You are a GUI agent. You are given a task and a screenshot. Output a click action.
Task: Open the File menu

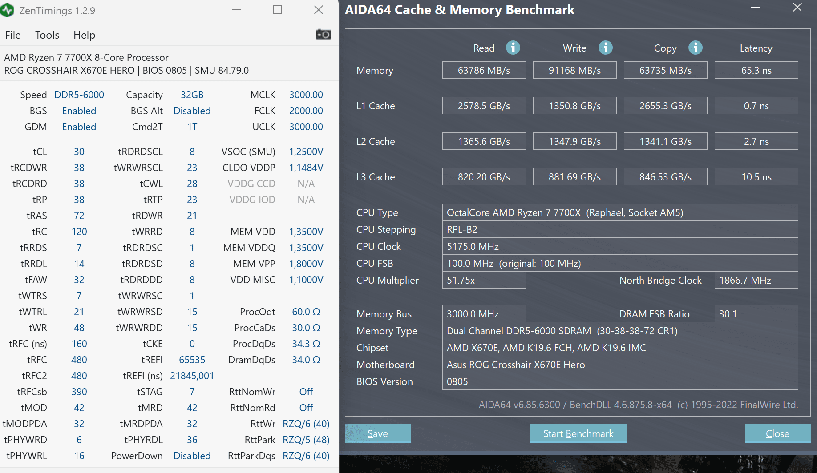click(13, 35)
